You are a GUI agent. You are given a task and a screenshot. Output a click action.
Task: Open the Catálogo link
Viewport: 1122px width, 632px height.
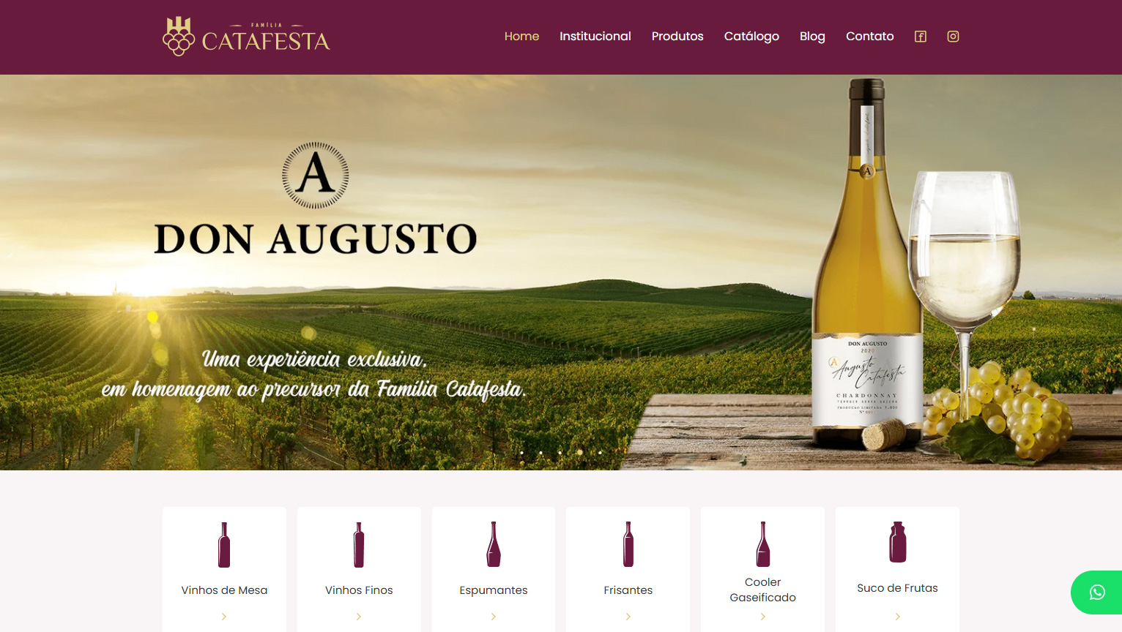click(751, 37)
